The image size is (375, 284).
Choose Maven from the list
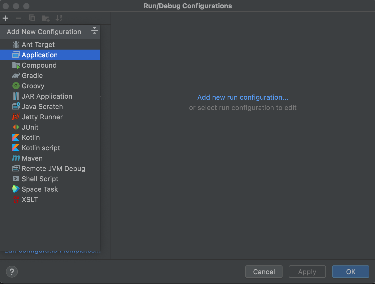[50, 158]
